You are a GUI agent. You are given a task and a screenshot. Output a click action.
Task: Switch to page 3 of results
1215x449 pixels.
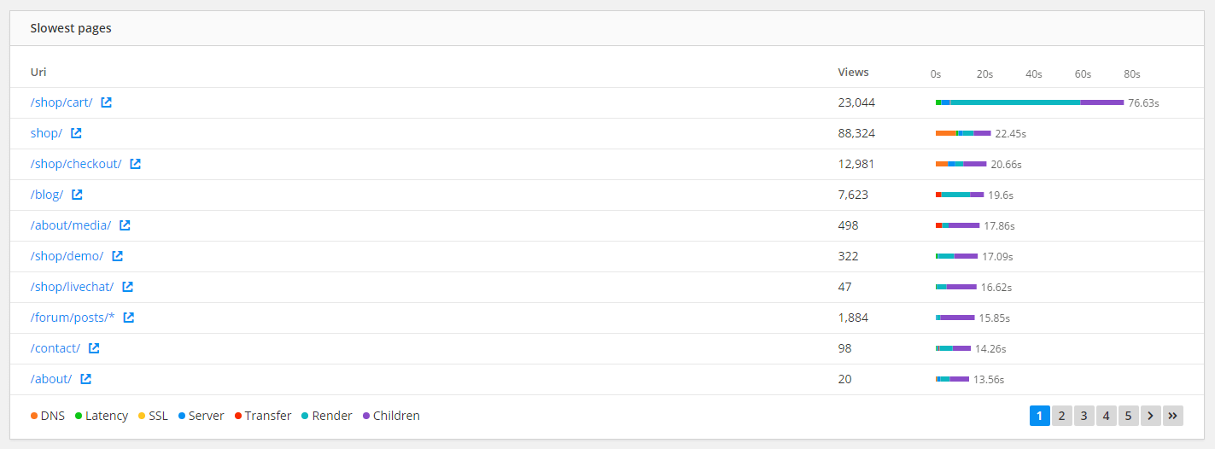[1084, 416]
